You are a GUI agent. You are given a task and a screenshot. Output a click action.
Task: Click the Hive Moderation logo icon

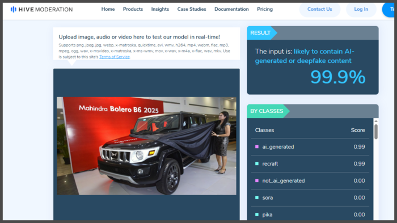(x=14, y=10)
